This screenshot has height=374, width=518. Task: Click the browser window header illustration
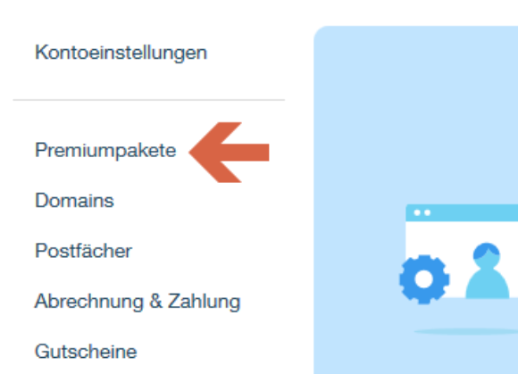point(462,212)
